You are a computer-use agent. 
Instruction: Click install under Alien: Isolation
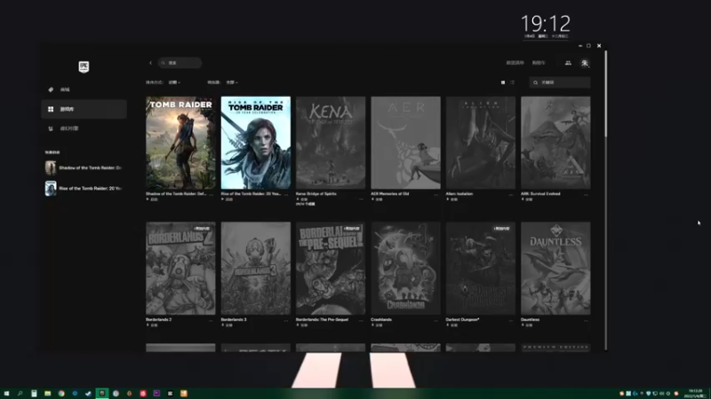click(x=451, y=199)
